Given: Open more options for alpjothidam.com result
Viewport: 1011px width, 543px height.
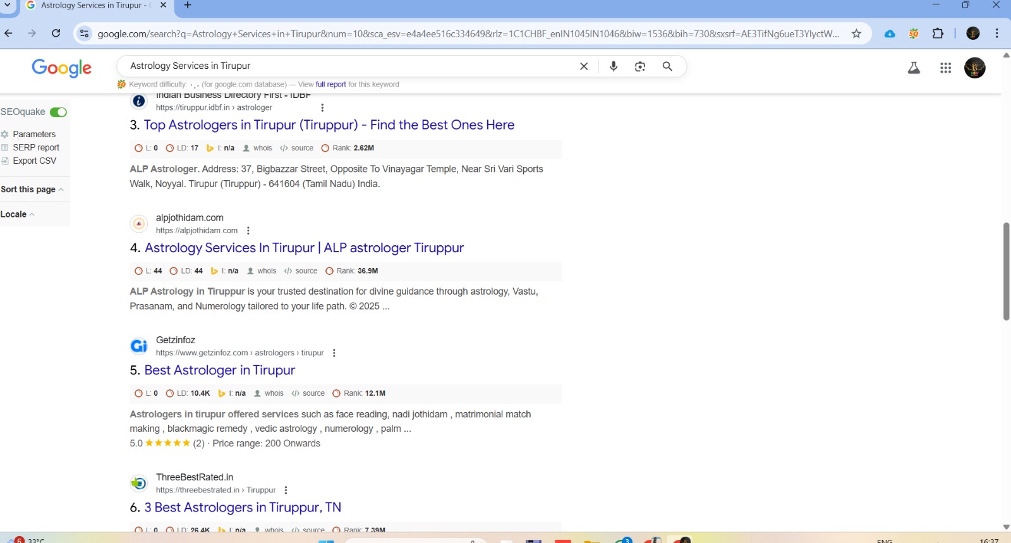Looking at the screenshot, I should click(248, 231).
